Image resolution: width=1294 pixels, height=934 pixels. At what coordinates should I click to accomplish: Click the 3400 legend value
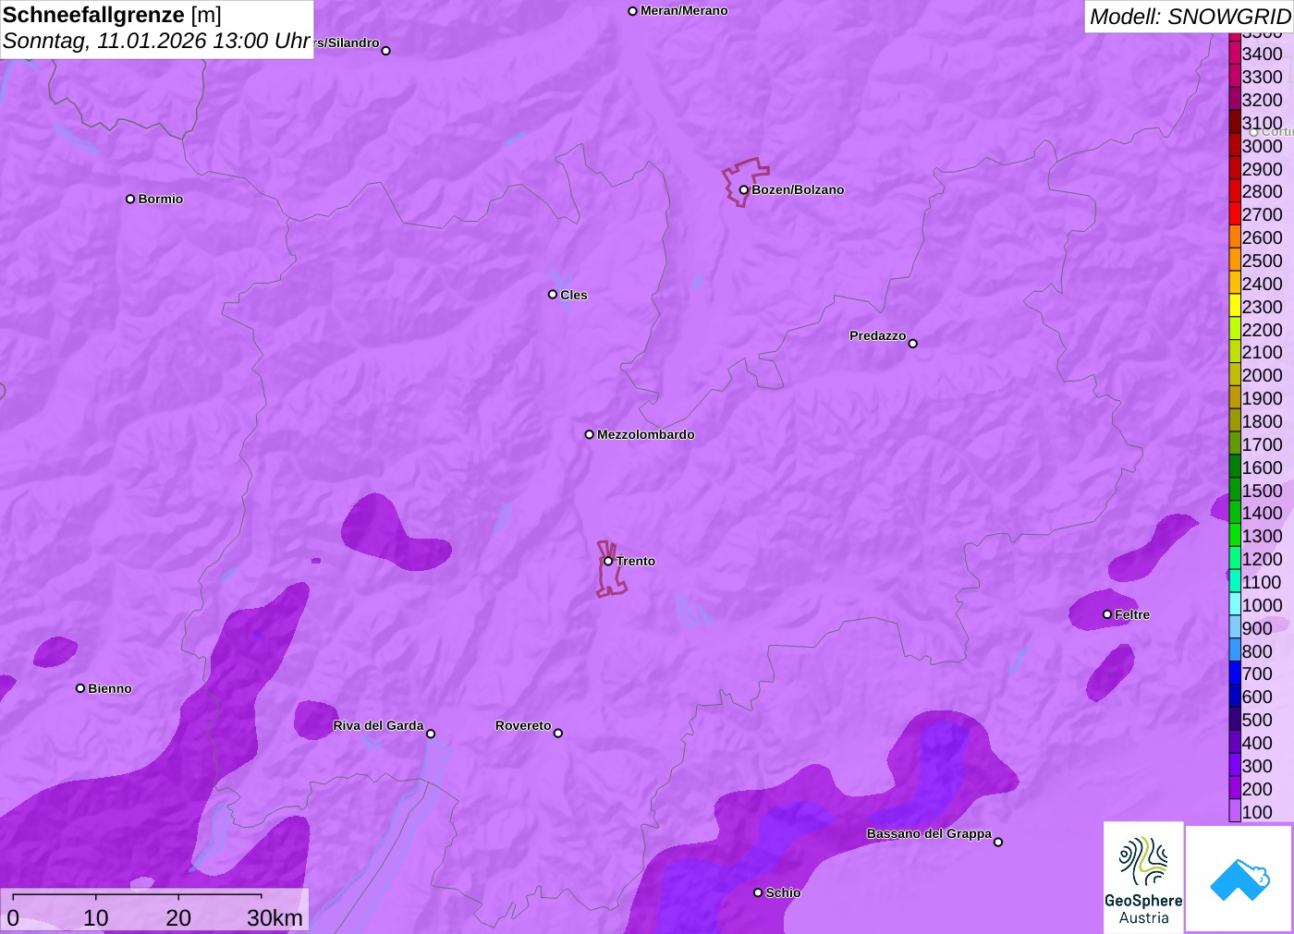pos(1263,54)
